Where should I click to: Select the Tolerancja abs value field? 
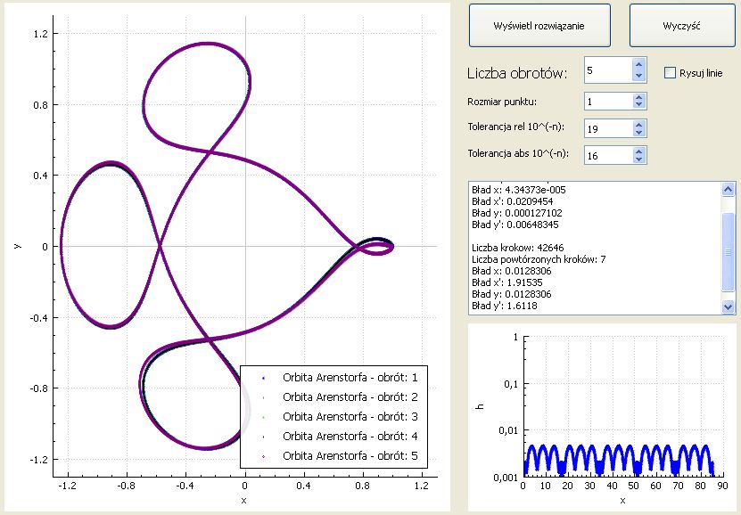click(606, 155)
